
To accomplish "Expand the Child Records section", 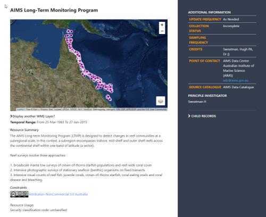I will coord(202,116).
